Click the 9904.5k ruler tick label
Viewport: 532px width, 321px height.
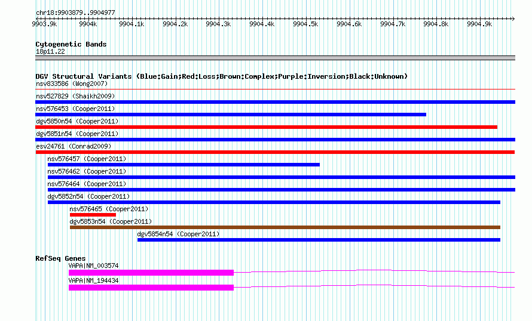305,24
